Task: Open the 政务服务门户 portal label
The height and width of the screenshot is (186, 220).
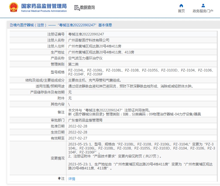Action: pyautogui.click(x=203, y=11)
